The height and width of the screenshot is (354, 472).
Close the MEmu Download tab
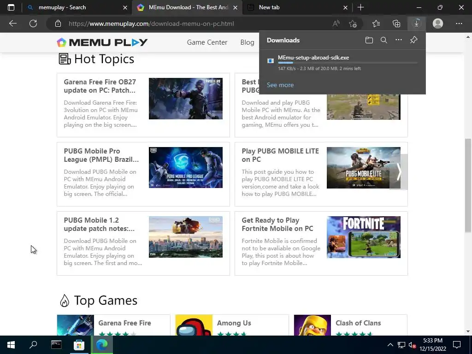(236, 7)
